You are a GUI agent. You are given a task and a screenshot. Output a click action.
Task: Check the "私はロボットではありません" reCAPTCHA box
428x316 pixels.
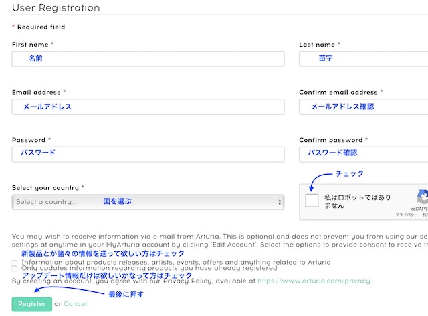[x=312, y=201]
